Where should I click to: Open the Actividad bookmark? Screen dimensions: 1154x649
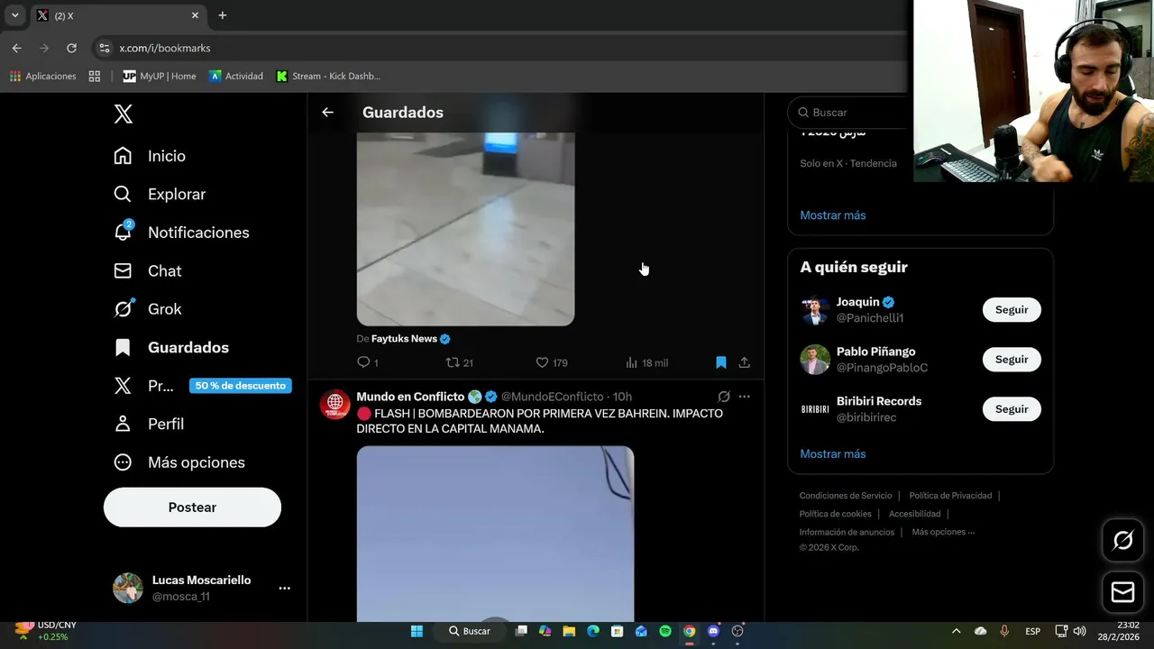point(236,76)
